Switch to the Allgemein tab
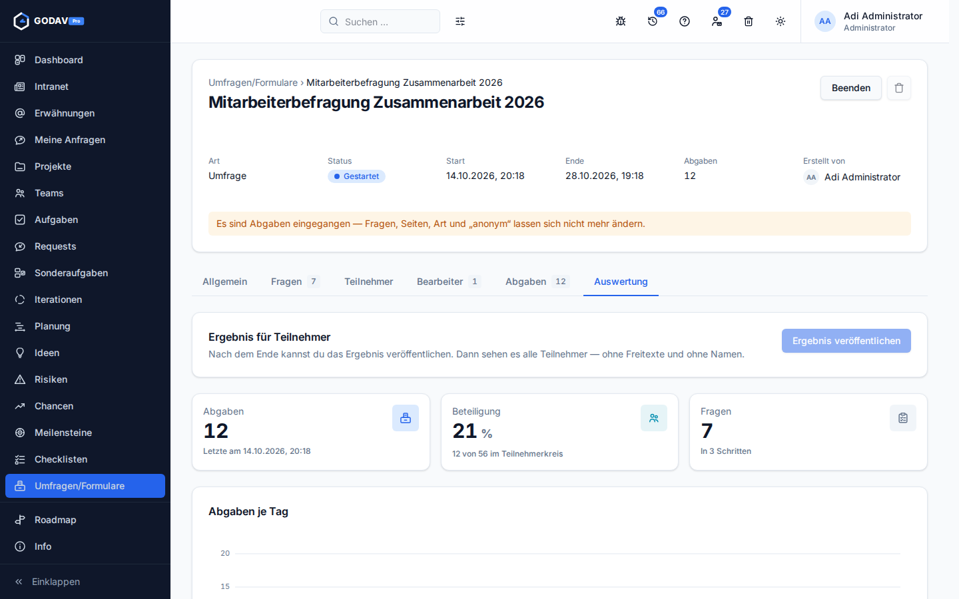 pyautogui.click(x=225, y=282)
